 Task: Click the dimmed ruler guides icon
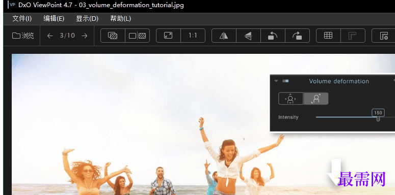[353, 36]
